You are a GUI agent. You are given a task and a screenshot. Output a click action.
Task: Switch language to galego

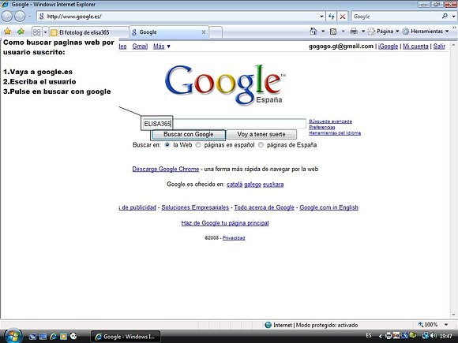(x=253, y=185)
